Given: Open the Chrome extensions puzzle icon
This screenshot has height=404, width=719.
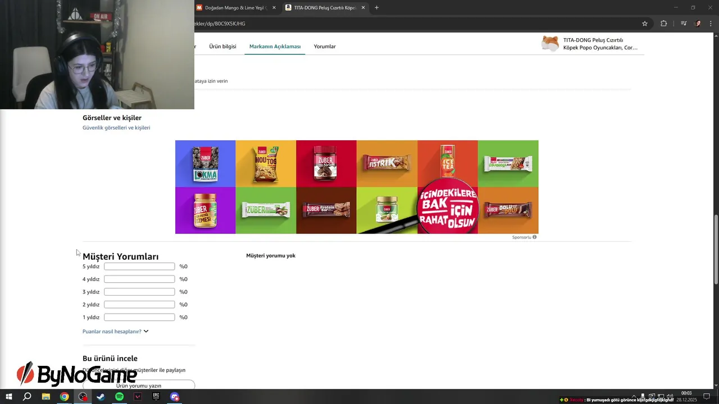Looking at the screenshot, I should [664, 24].
